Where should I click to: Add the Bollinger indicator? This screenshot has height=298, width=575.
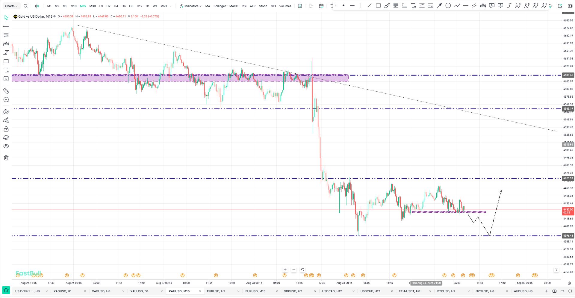pyautogui.click(x=220, y=6)
